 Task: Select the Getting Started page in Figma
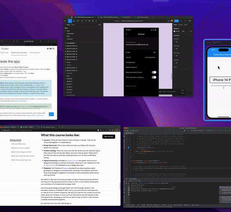[70, 33]
